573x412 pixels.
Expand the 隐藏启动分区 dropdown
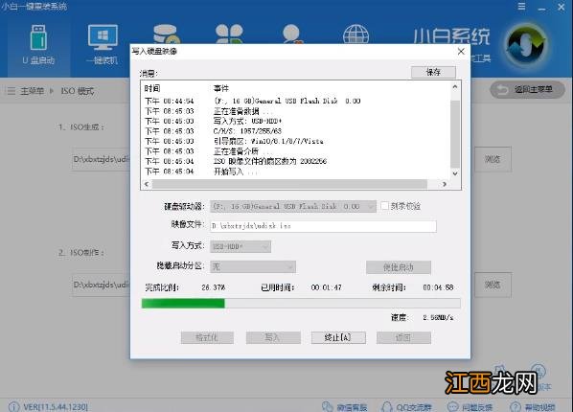253,267
